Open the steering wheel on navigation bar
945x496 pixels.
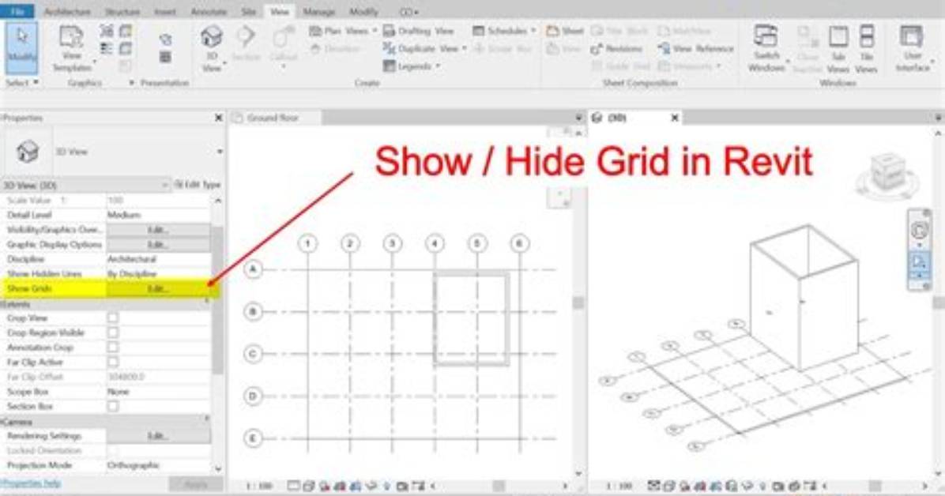click(919, 230)
